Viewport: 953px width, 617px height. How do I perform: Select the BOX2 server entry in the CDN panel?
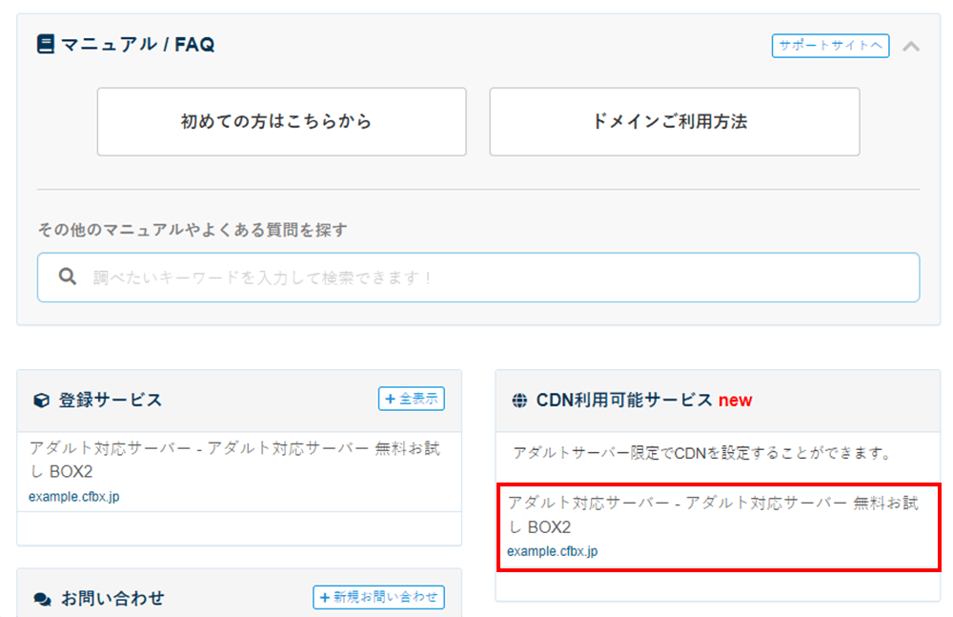point(713,514)
